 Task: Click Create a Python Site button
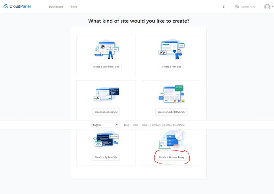106,157
